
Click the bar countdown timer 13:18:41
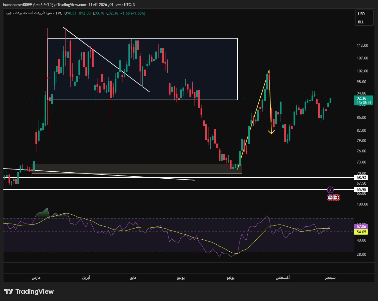[364, 103]
